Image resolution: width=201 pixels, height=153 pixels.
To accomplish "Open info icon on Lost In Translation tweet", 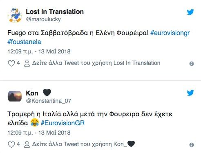I will [192, 64].
